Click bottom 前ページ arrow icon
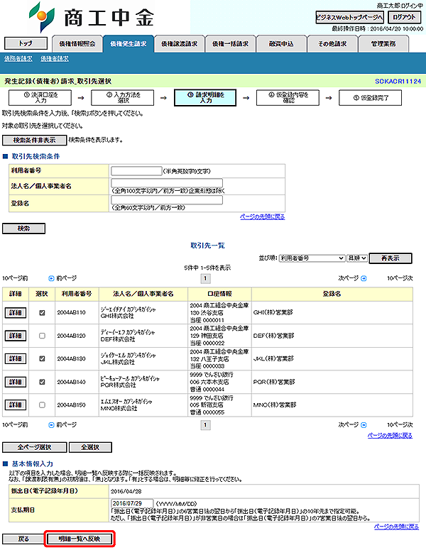426x550 pixels. 51,425
